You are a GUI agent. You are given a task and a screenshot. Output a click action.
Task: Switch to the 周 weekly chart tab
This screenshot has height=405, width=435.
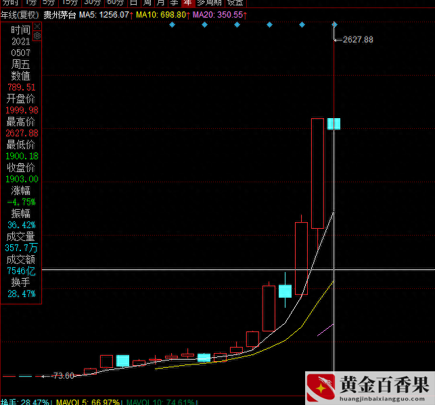147,3
